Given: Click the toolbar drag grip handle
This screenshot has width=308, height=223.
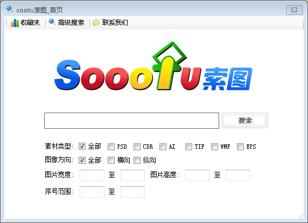Looking at the screenshot, I should coord(6,23).
